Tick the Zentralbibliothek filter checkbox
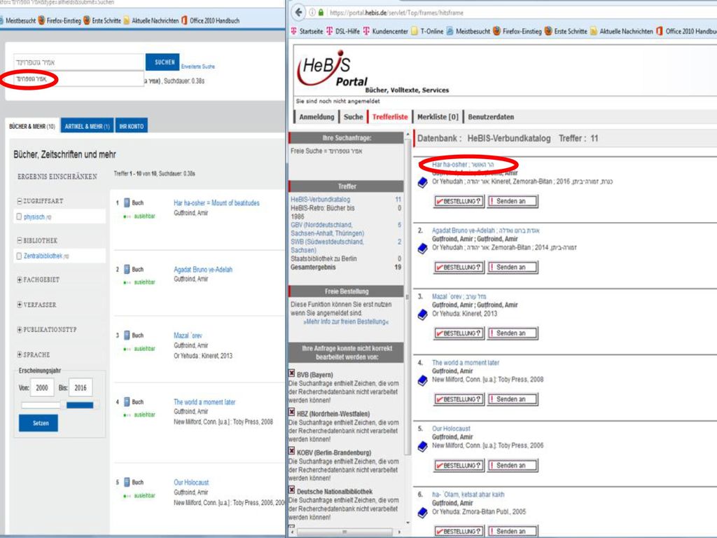The height and width of the screenshot is (538, 717). pyautogui.click(x=19, y=256)
